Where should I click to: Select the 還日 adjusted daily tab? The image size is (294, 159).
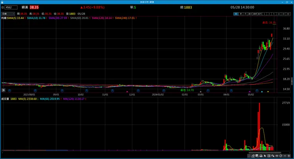[250, 14]
